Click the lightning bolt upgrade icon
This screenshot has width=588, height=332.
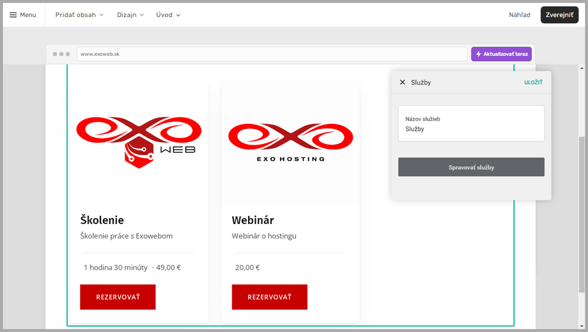(478, 54)
